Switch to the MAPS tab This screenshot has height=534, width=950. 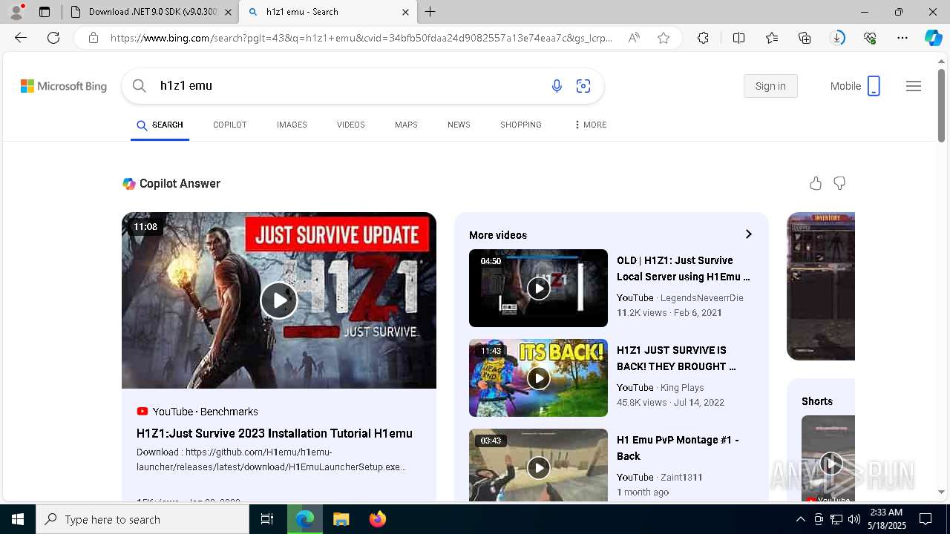[406, 125]
